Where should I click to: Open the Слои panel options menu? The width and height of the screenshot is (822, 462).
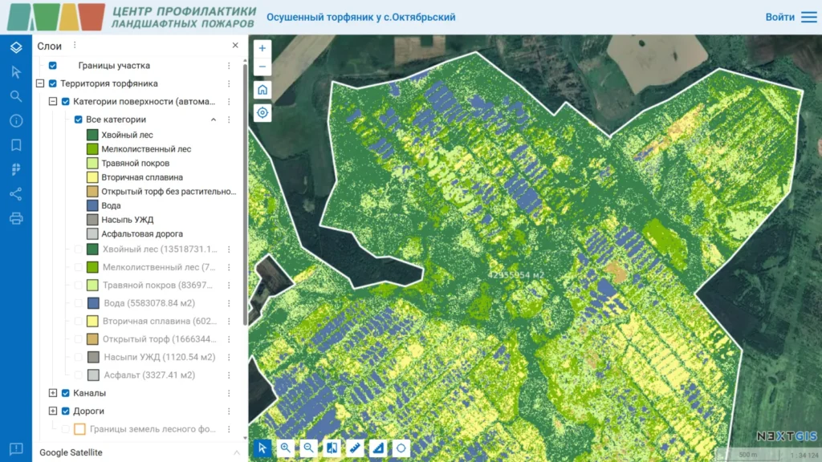pos(75,46)
